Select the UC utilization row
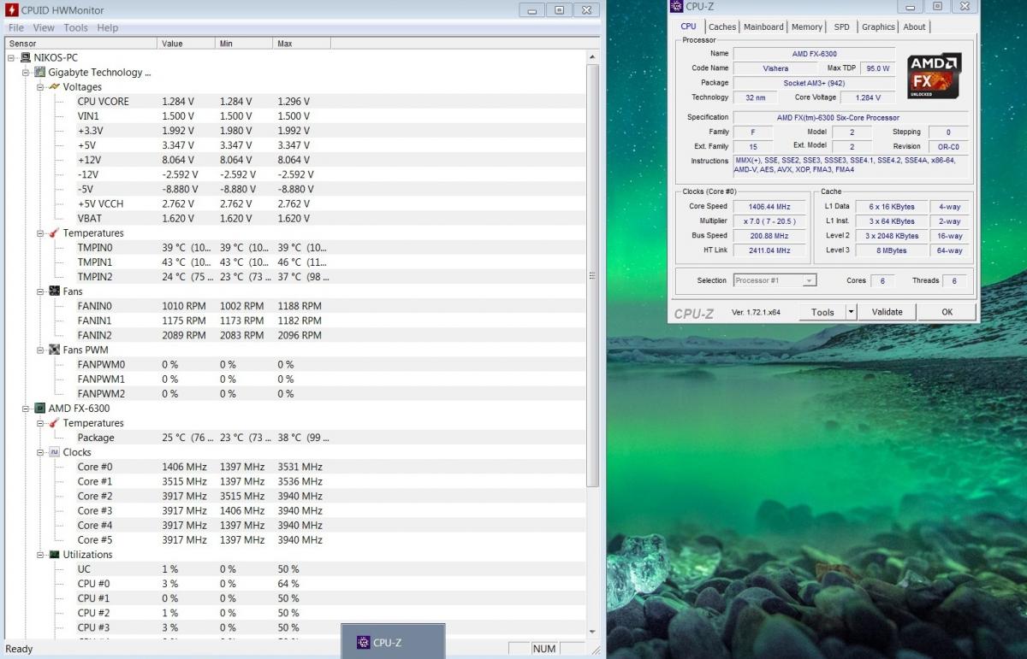 294,569
